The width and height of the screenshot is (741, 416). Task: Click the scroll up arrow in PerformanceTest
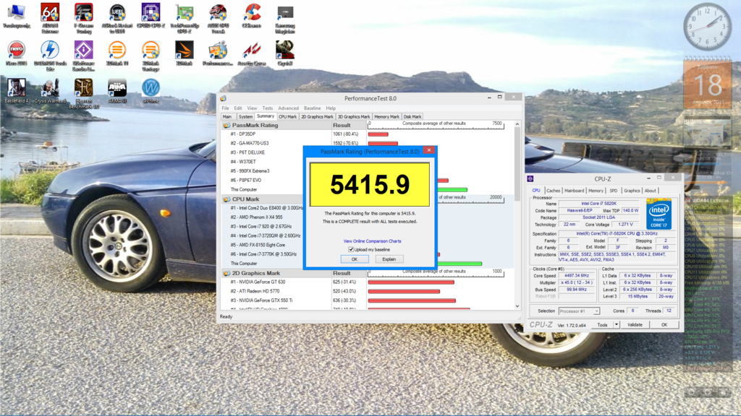tap(517, 124)
